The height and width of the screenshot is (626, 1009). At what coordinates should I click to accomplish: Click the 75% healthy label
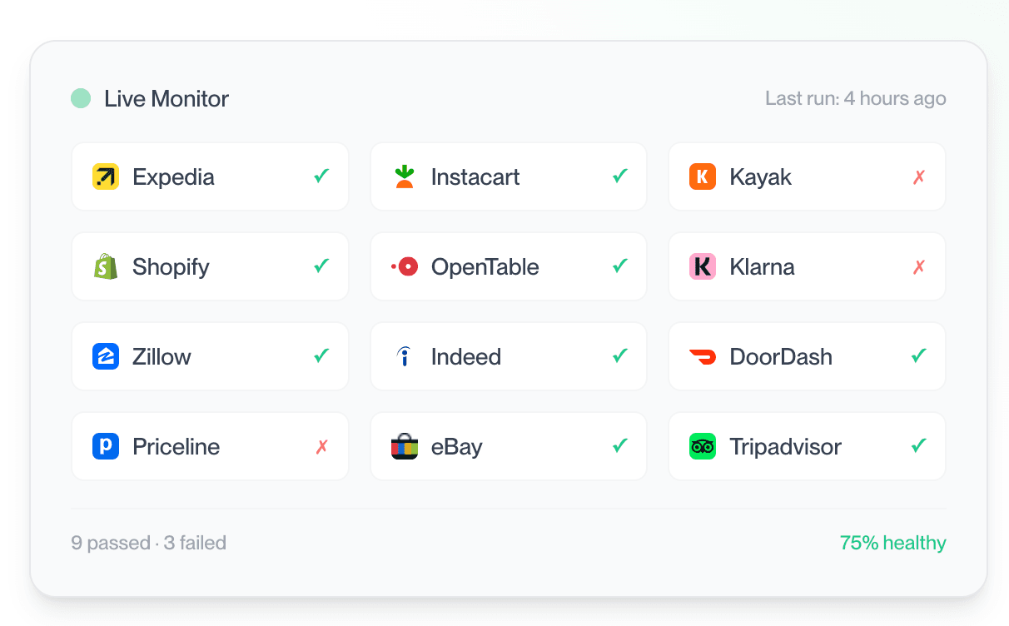coord(892,543)
